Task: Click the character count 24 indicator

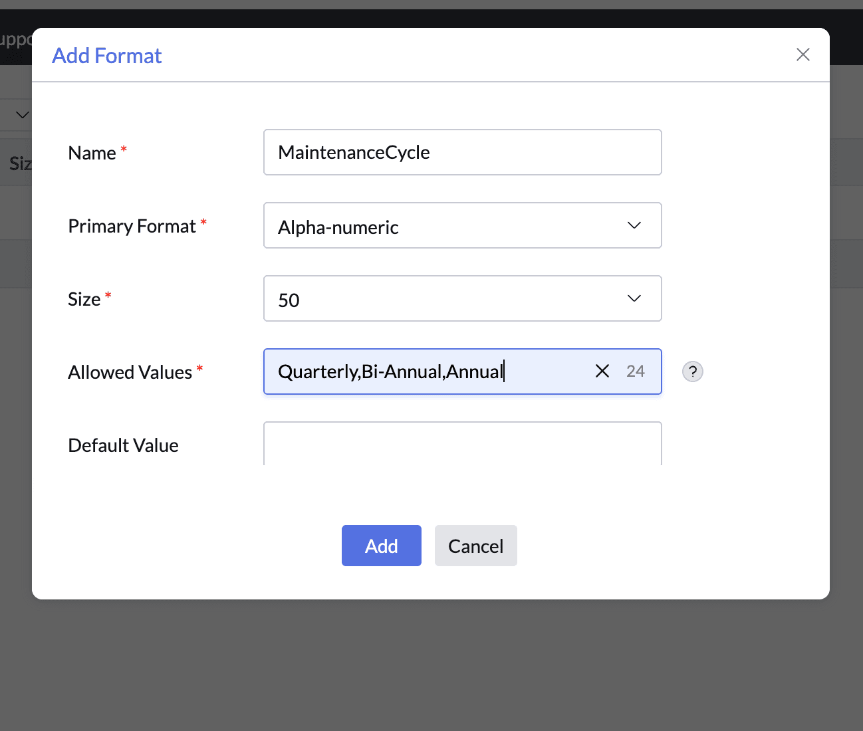Action: coord(635,371)
